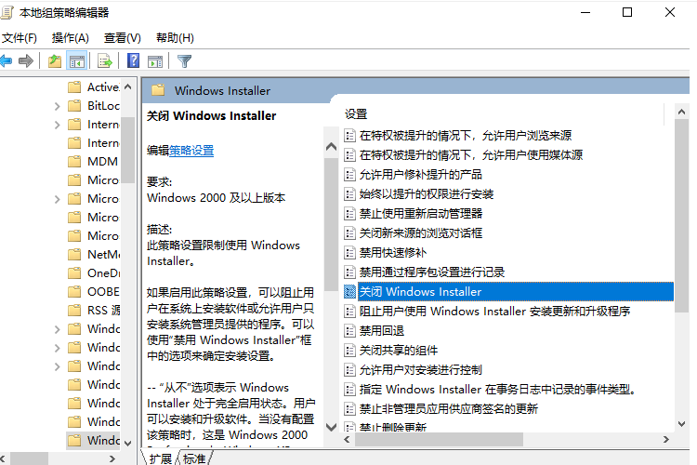Click the NetMeeting folder icon in tree
Screen dimensions: 697x465
point(74,254)
